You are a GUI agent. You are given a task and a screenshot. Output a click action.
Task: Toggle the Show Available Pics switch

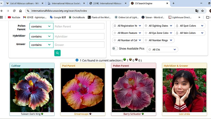(x=115, y=49)
